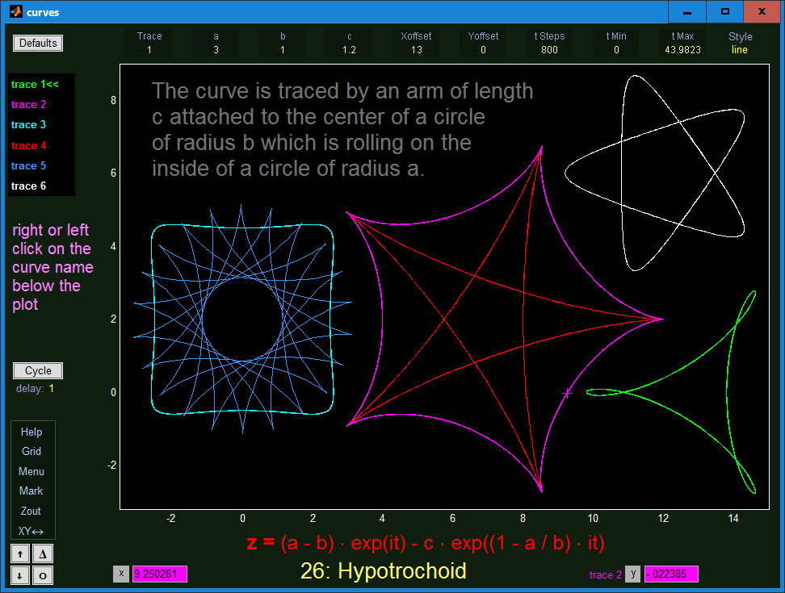Screen dimensions: 785x593
Task: Toggle the XY axis swap option
Action: point(31,531)
